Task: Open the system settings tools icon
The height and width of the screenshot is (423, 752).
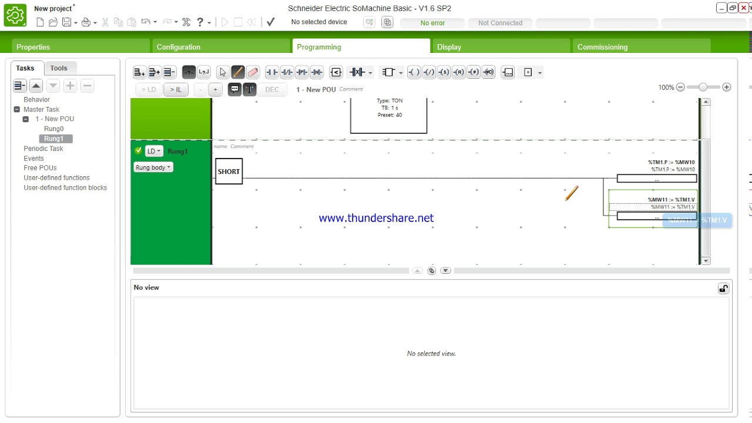Action: click(x=186, y=22)
